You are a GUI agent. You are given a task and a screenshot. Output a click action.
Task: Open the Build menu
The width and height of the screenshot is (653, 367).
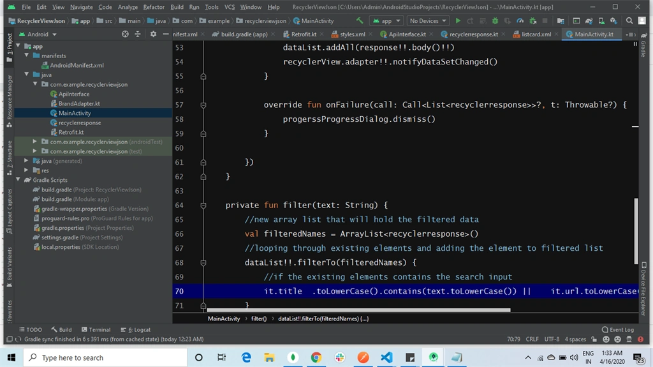pyautogui.click(x=177, y=7)
